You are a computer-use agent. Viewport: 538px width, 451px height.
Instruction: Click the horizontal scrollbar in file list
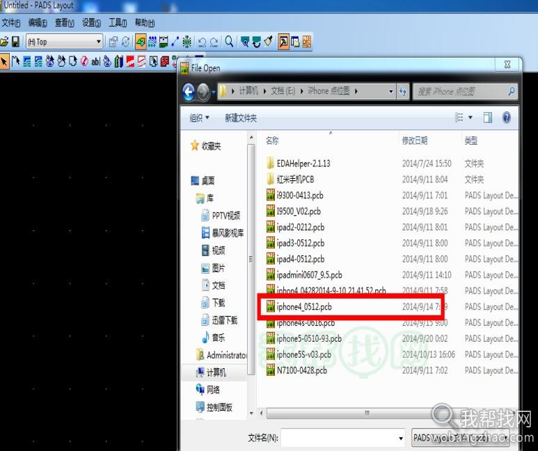click(367, 413)
